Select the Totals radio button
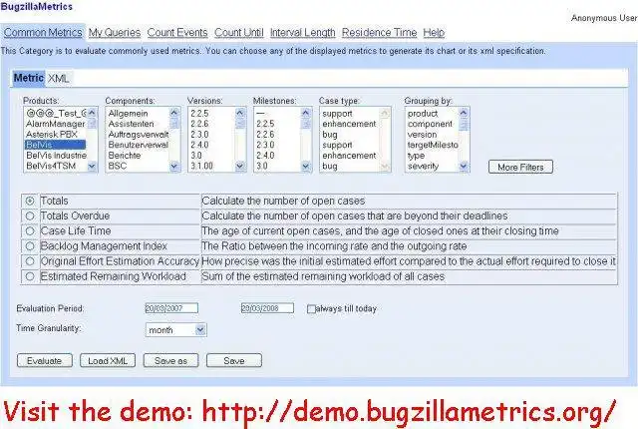The width and height of the screenshot is (638, 429). pyautogui.click(x=30, y=201)
